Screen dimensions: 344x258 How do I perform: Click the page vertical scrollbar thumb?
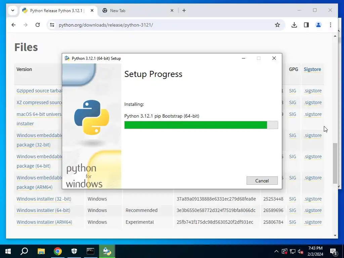click(x=335, y=163)
